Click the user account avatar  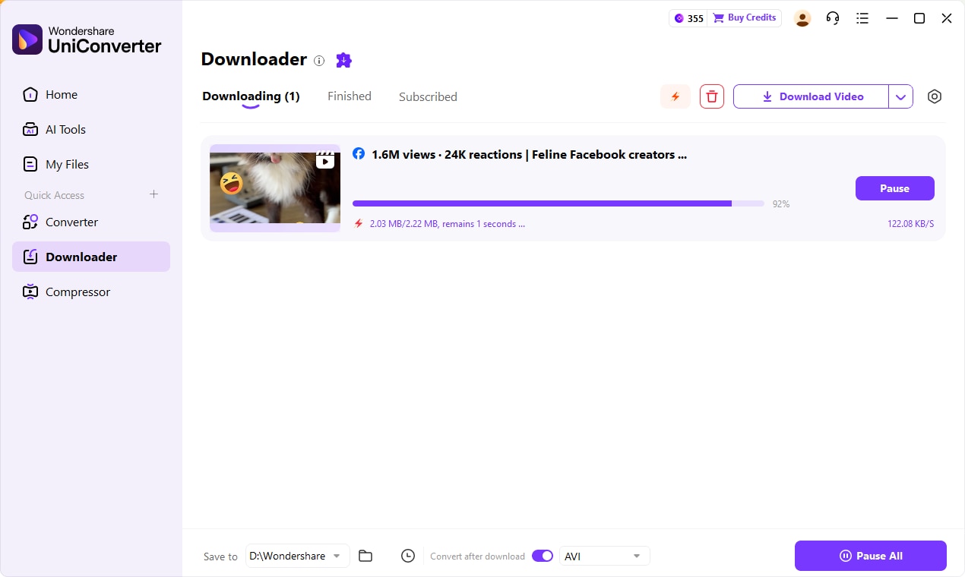coord(802,18)
